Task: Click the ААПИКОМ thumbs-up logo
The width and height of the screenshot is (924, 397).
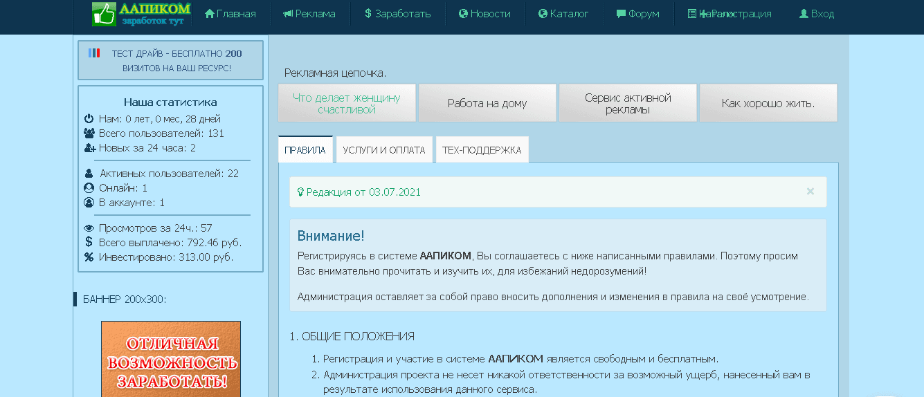Action: [x=141, y=14]
